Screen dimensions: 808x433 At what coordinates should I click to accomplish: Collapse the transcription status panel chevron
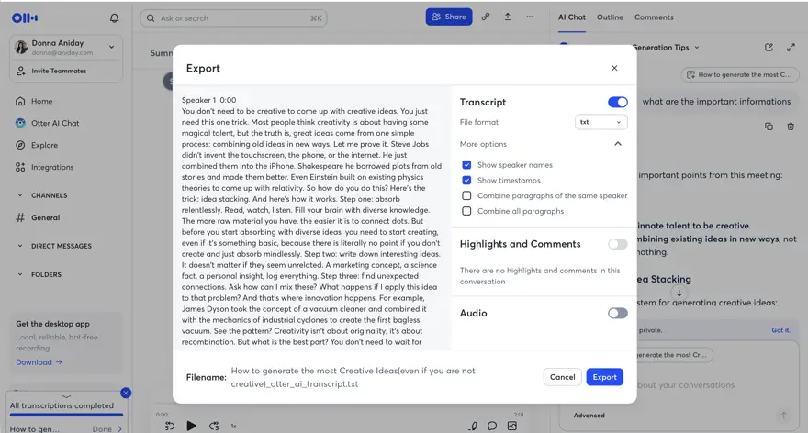pos(66,396)
